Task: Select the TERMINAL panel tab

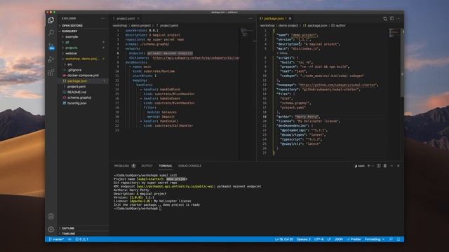Action: point(166,166)
